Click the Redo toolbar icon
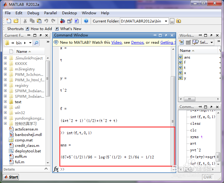Viewport: 224px width, 183px height. tap(53, 21)
